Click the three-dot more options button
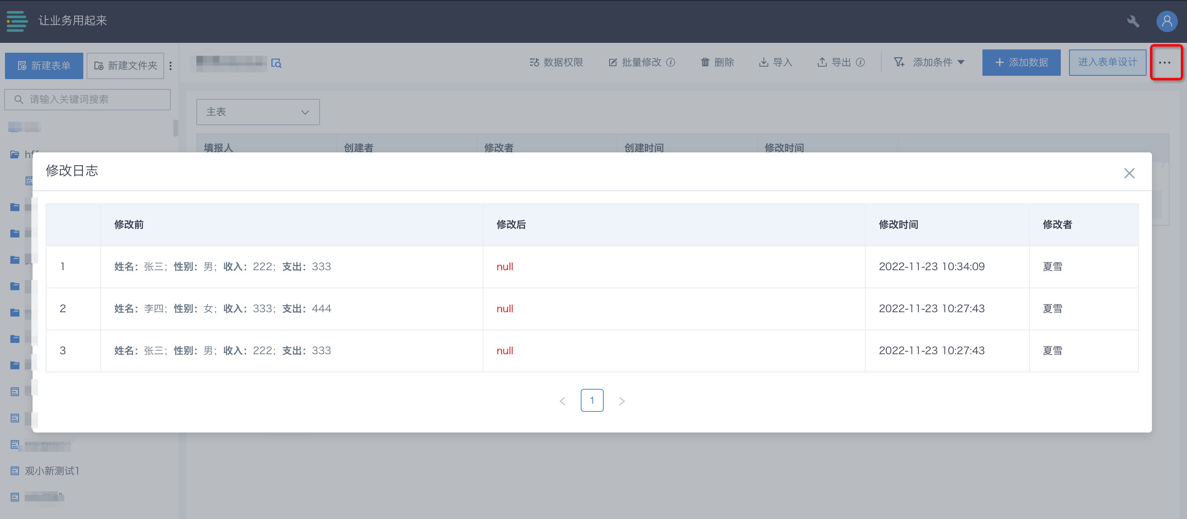 coord(1164,63)
